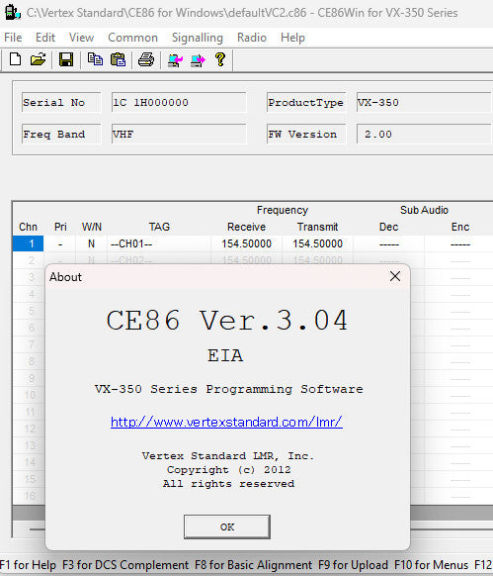Click channel 1 W/N value N
493x576 pixels.
[x=91, y=243]
